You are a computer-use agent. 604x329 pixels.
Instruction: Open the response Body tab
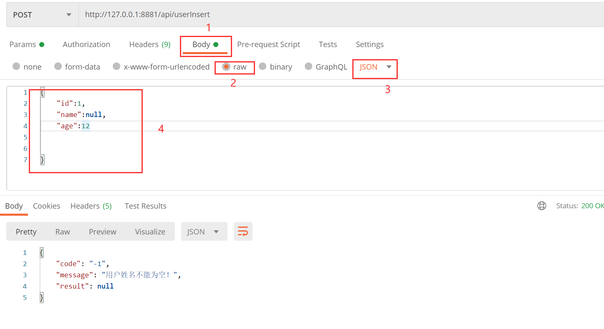[x=14, y=206]
